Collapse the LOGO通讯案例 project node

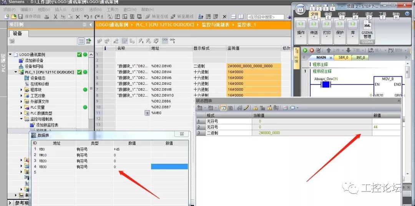click(10, 55)
